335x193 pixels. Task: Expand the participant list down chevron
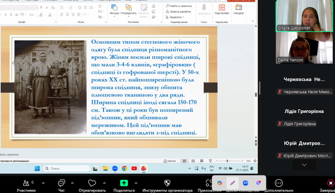tap(304, 165)
